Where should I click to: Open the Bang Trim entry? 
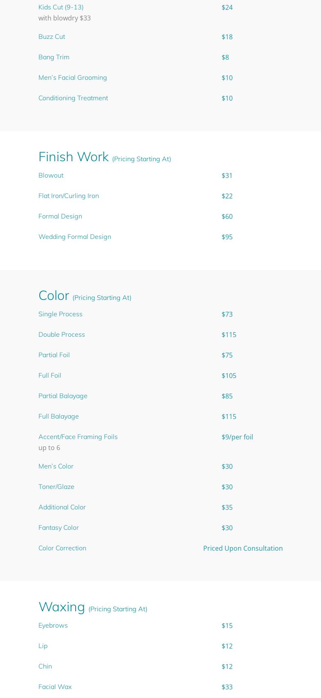click(x=54, y=57)
